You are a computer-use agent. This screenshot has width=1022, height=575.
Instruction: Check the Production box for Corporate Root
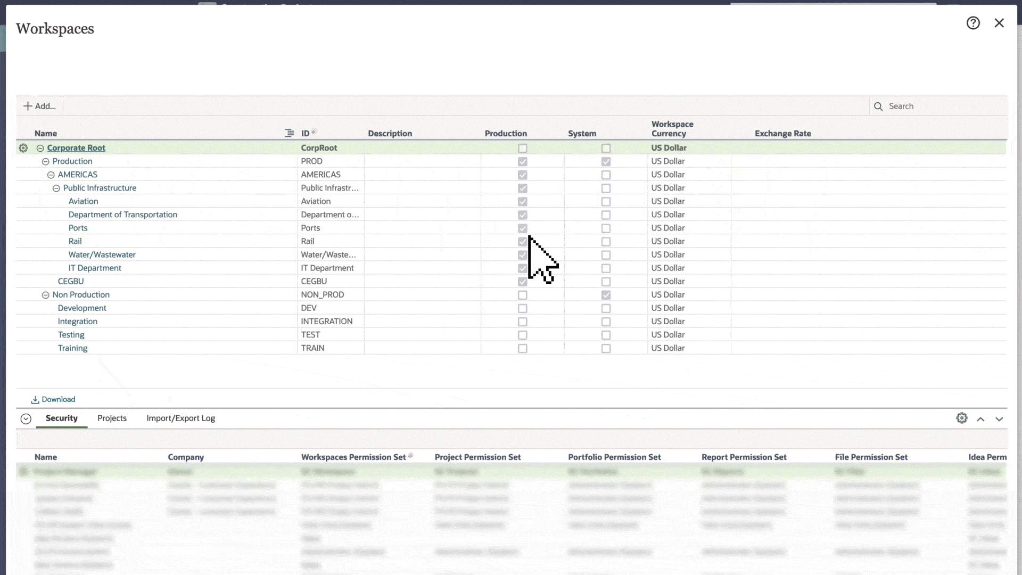pyautogui.click(x=522, y=148)
